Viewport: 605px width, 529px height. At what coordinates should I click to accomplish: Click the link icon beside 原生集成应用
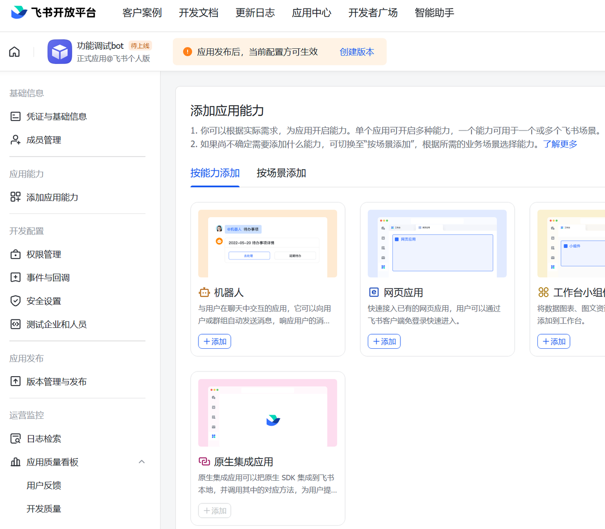tap(204, 461)
